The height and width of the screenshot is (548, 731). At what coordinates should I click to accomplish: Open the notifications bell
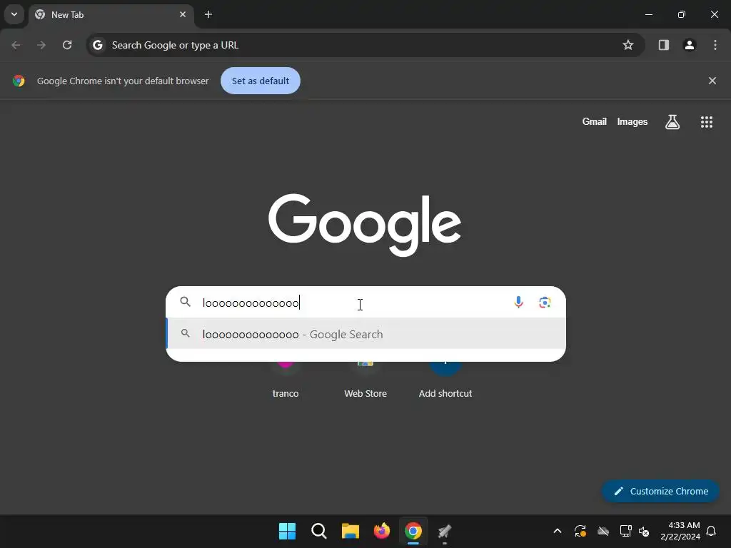[x=712, y=531]
